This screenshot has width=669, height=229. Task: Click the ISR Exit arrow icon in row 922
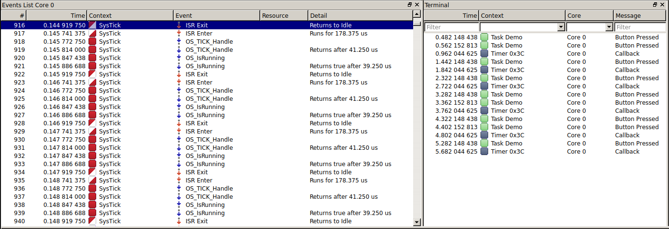[179, 74]
